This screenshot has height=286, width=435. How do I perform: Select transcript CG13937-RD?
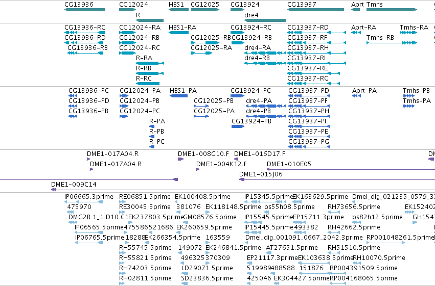tap(317, 33)
